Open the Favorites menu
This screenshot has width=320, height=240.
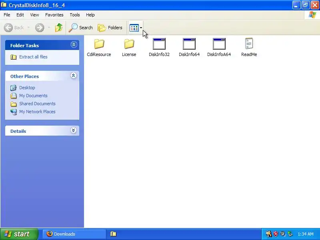tap(54, 15)
